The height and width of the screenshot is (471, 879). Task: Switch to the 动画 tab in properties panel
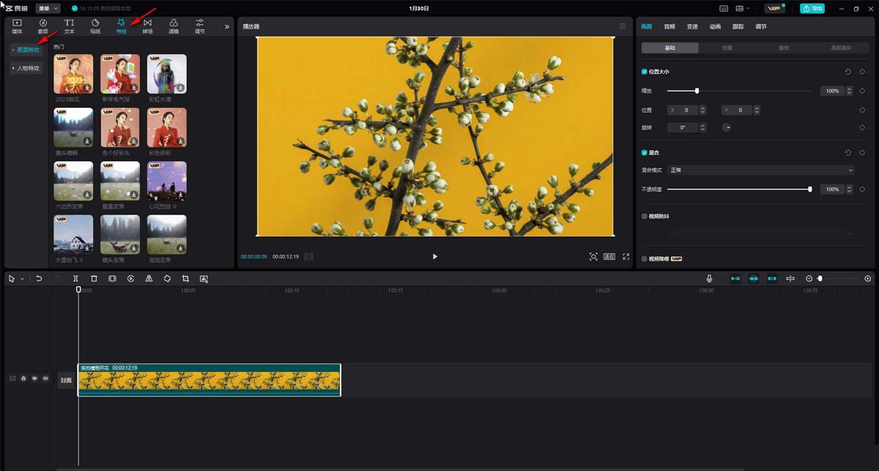coord(715,26)
